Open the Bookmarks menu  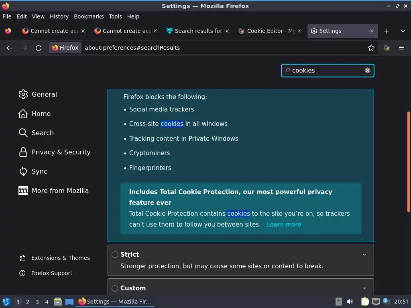tap(89, 16)
